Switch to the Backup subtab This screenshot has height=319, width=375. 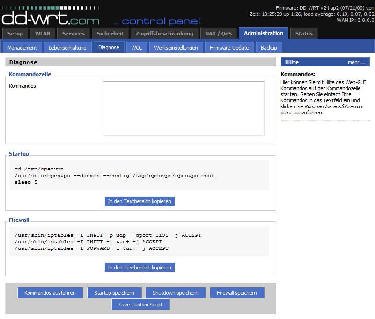pyautogui.click(x=269, y=48)
